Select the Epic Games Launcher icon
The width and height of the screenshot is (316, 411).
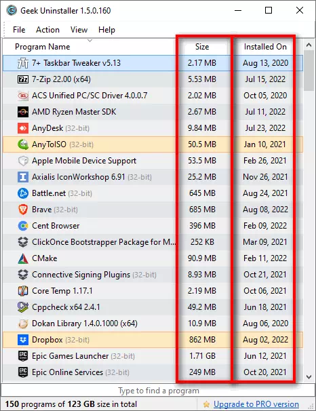pos(23,356)
